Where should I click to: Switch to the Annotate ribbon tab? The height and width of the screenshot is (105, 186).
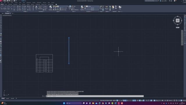pos(10,4)
